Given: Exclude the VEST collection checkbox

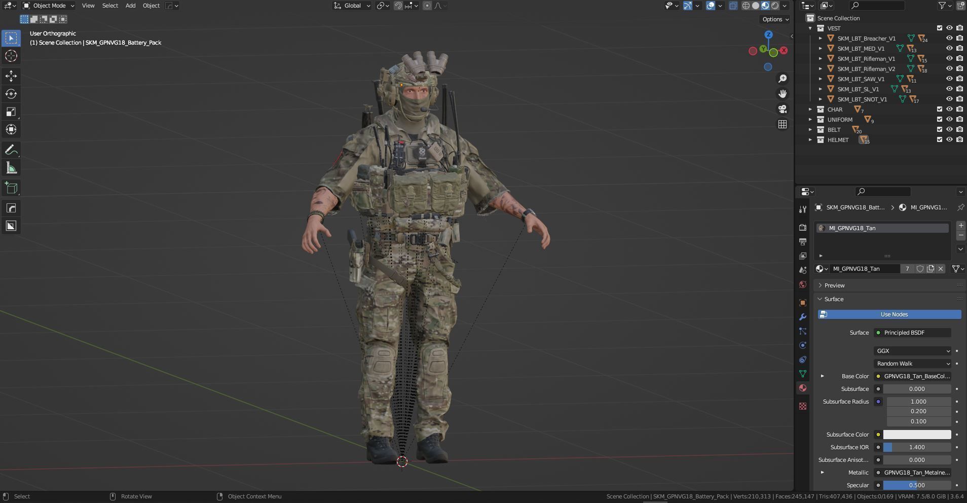Looking at the screenshot, I should (x=939, y=28).
